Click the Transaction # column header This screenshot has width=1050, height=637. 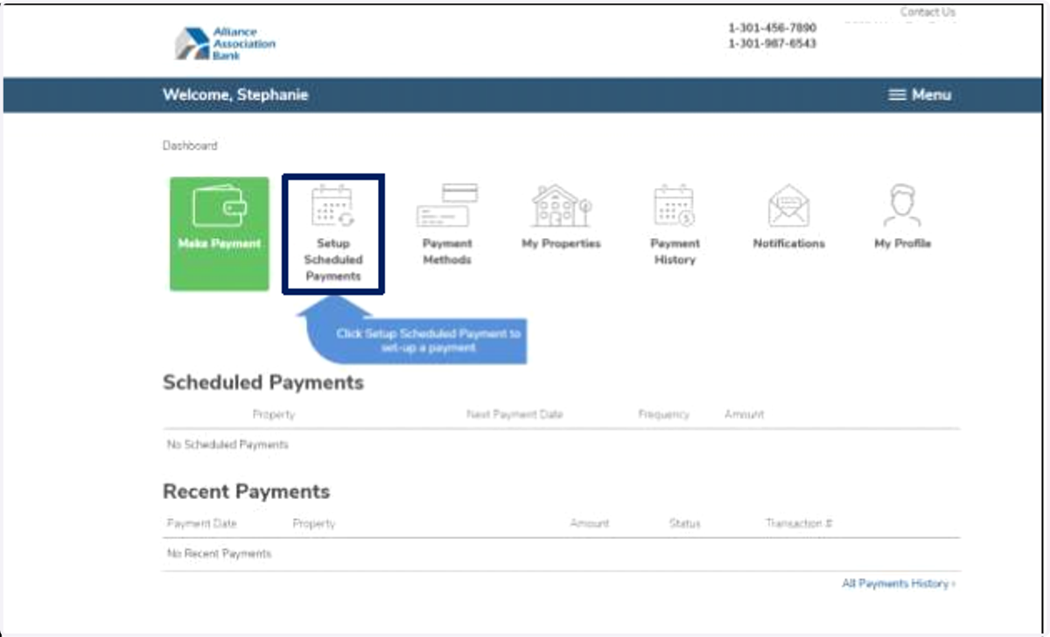(799, 523)
